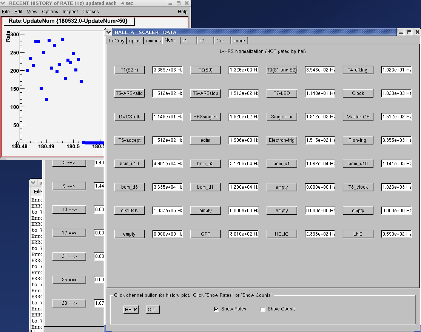Open the Hall A Scaler Data window menu arrow
The width and height of the screenshot is (421, 332).
pos(109,32)
